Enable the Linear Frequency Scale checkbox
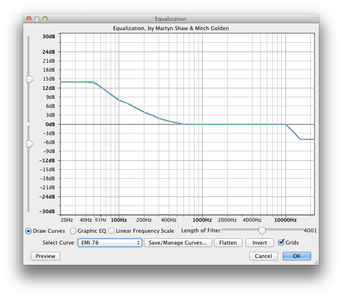 111,231
